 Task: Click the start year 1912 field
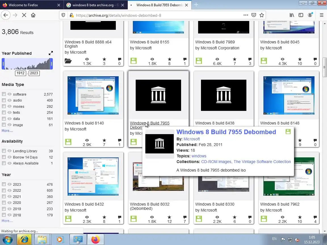(20, 73)
